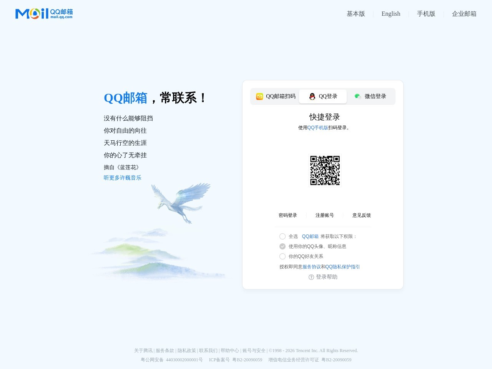Open the QQ手机版 link

click(x=317, y=128)
